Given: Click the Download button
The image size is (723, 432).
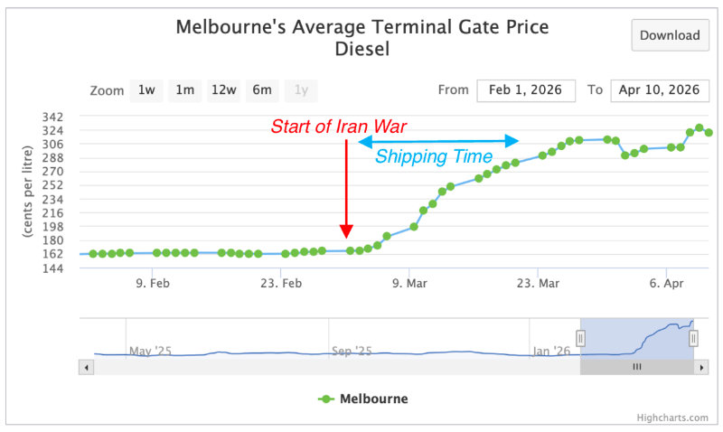Looking at the screenshot, I should pyautogui.click(x=670, y=35).
